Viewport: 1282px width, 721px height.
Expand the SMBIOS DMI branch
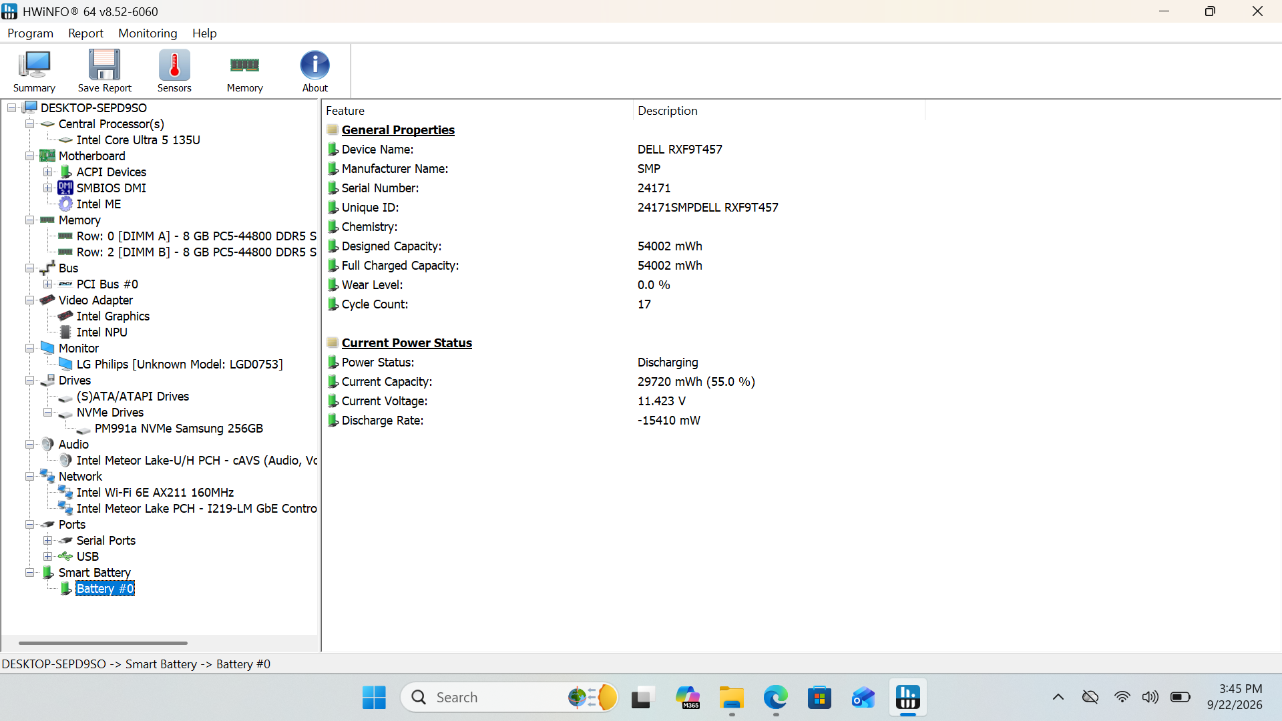pyautogui.click(x=47, y=188)
